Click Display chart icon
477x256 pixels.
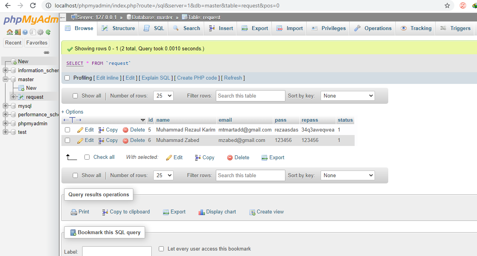coord(202,212)
